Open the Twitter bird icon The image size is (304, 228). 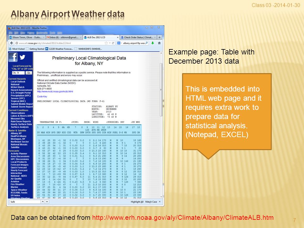pyautogui.click(x=22, y=57)
